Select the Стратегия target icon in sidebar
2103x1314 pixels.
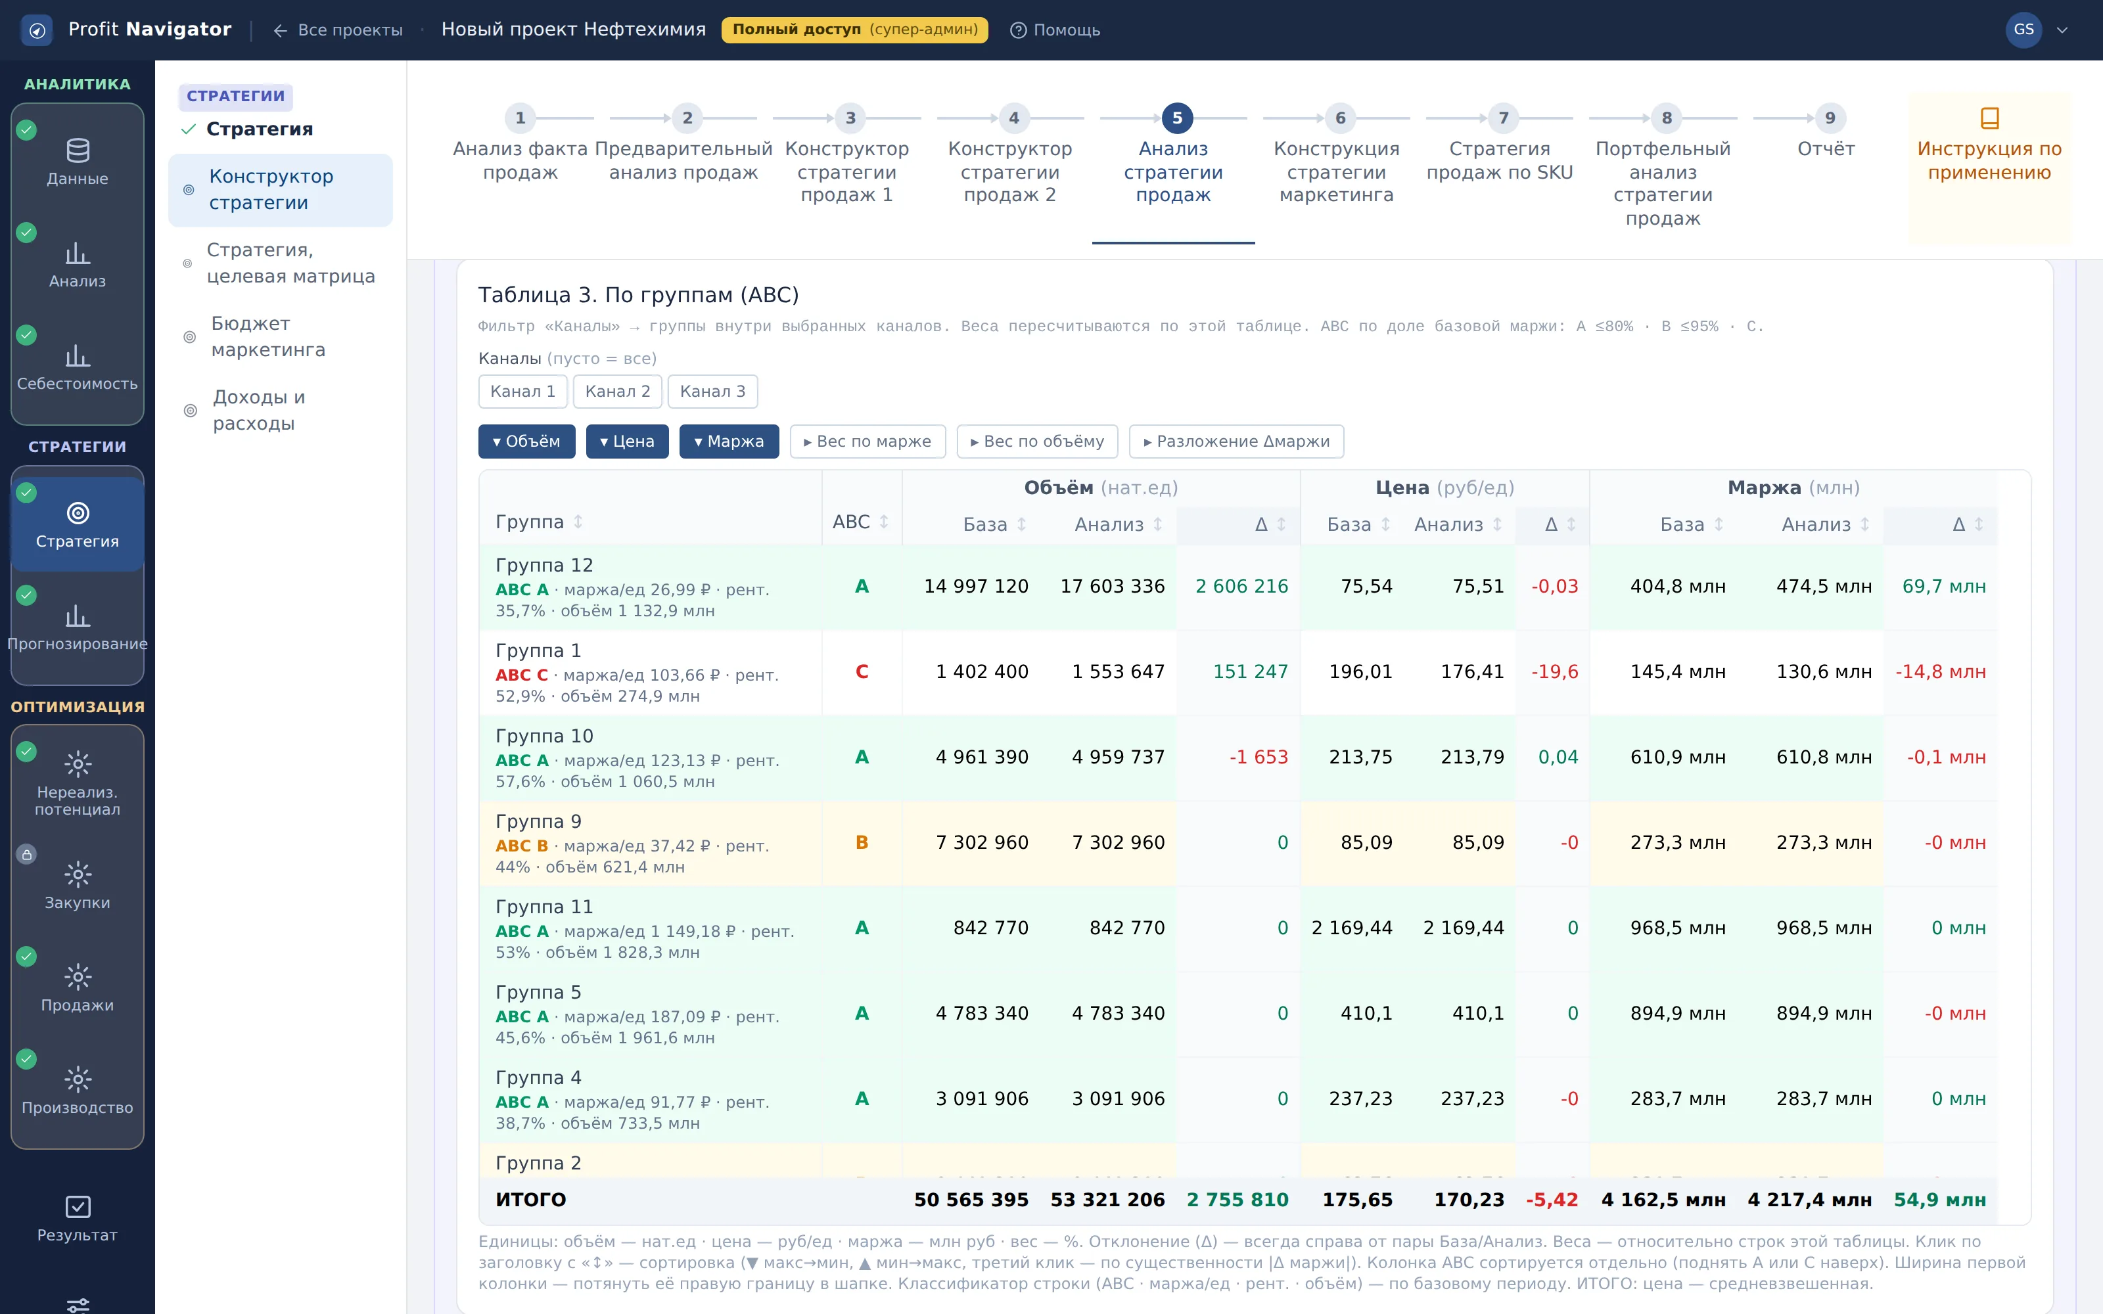point(78,512)
